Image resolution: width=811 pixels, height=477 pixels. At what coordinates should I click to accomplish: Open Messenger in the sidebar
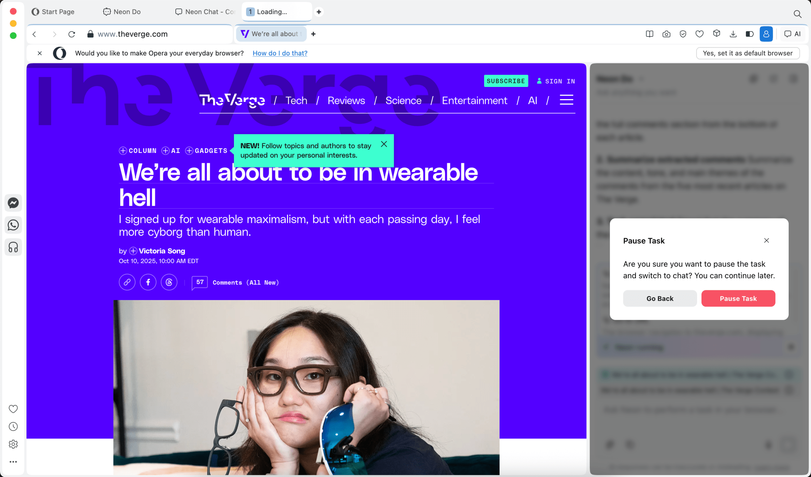(x=13, y=203)
